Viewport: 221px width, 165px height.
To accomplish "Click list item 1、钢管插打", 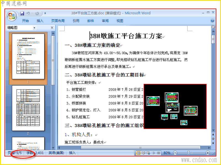I will click(76, 90).
